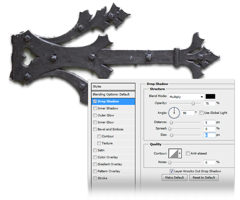This screenshot has width=240, height=200.
Task: Select the Stroke style label
Action: click(x=102, y=178)
